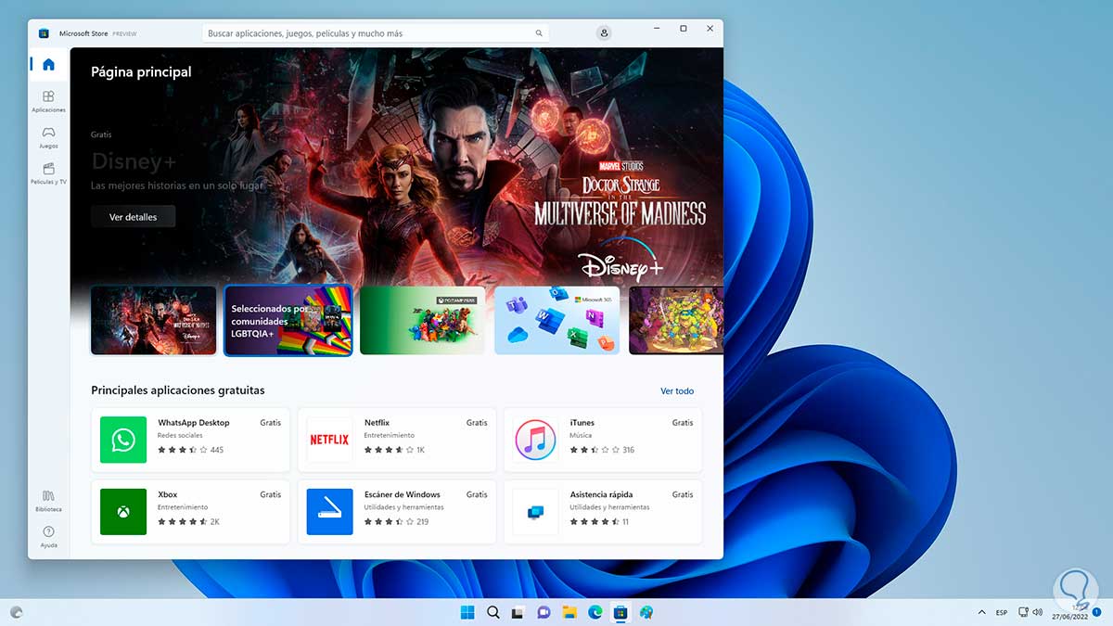The height and width of the screenshot is (626, 1113).
Task: Click Gratis label on the iTunes card
Action: coord(683,423)
